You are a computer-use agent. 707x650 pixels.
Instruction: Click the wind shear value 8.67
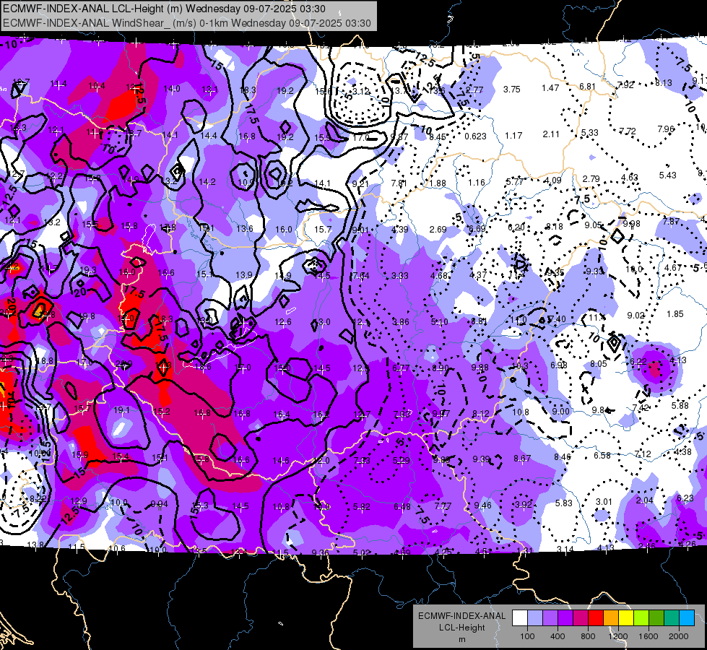click(522, 459)
